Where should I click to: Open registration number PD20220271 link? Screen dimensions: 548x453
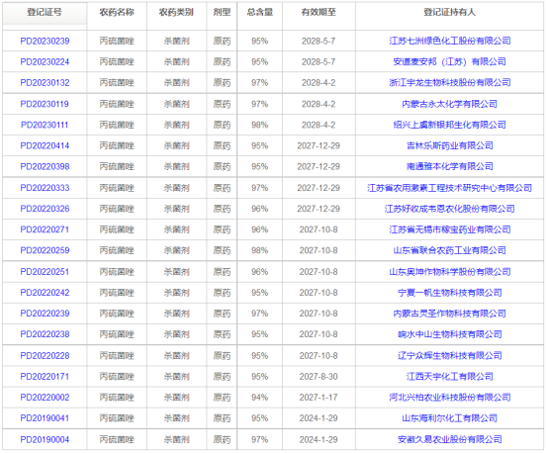click(45, 229)
